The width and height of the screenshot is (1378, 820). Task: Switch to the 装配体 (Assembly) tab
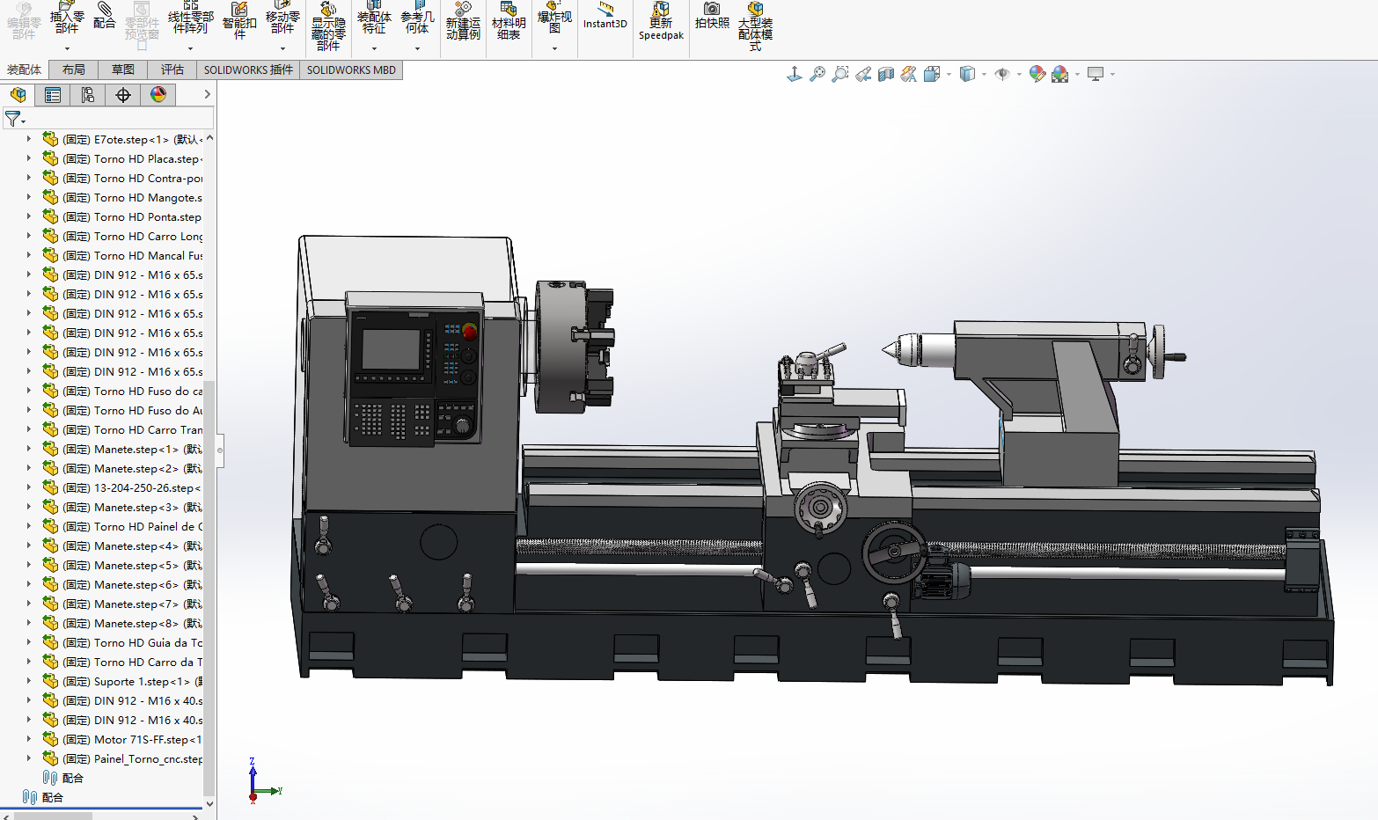click(24, 70)
